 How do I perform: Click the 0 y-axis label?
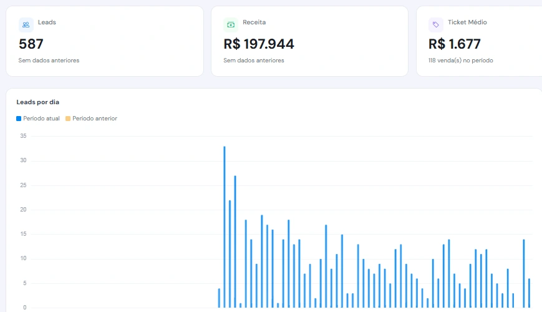24,308
